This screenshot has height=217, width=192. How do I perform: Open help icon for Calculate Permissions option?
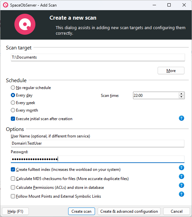[x=181, y=185]
